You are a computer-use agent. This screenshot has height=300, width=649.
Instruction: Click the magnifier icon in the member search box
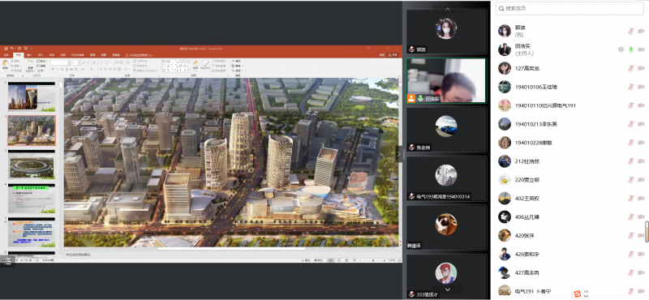[501, 8]
